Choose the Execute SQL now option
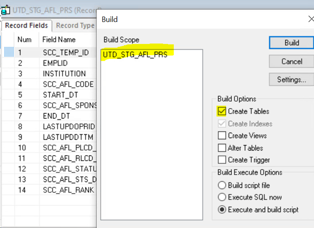This screenshot has width=314, height=228. point(222,197)
